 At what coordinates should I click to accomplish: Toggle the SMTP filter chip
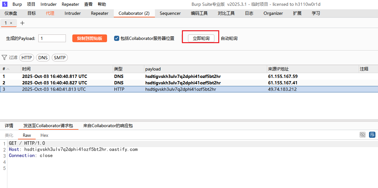click(x=59, y=58)
